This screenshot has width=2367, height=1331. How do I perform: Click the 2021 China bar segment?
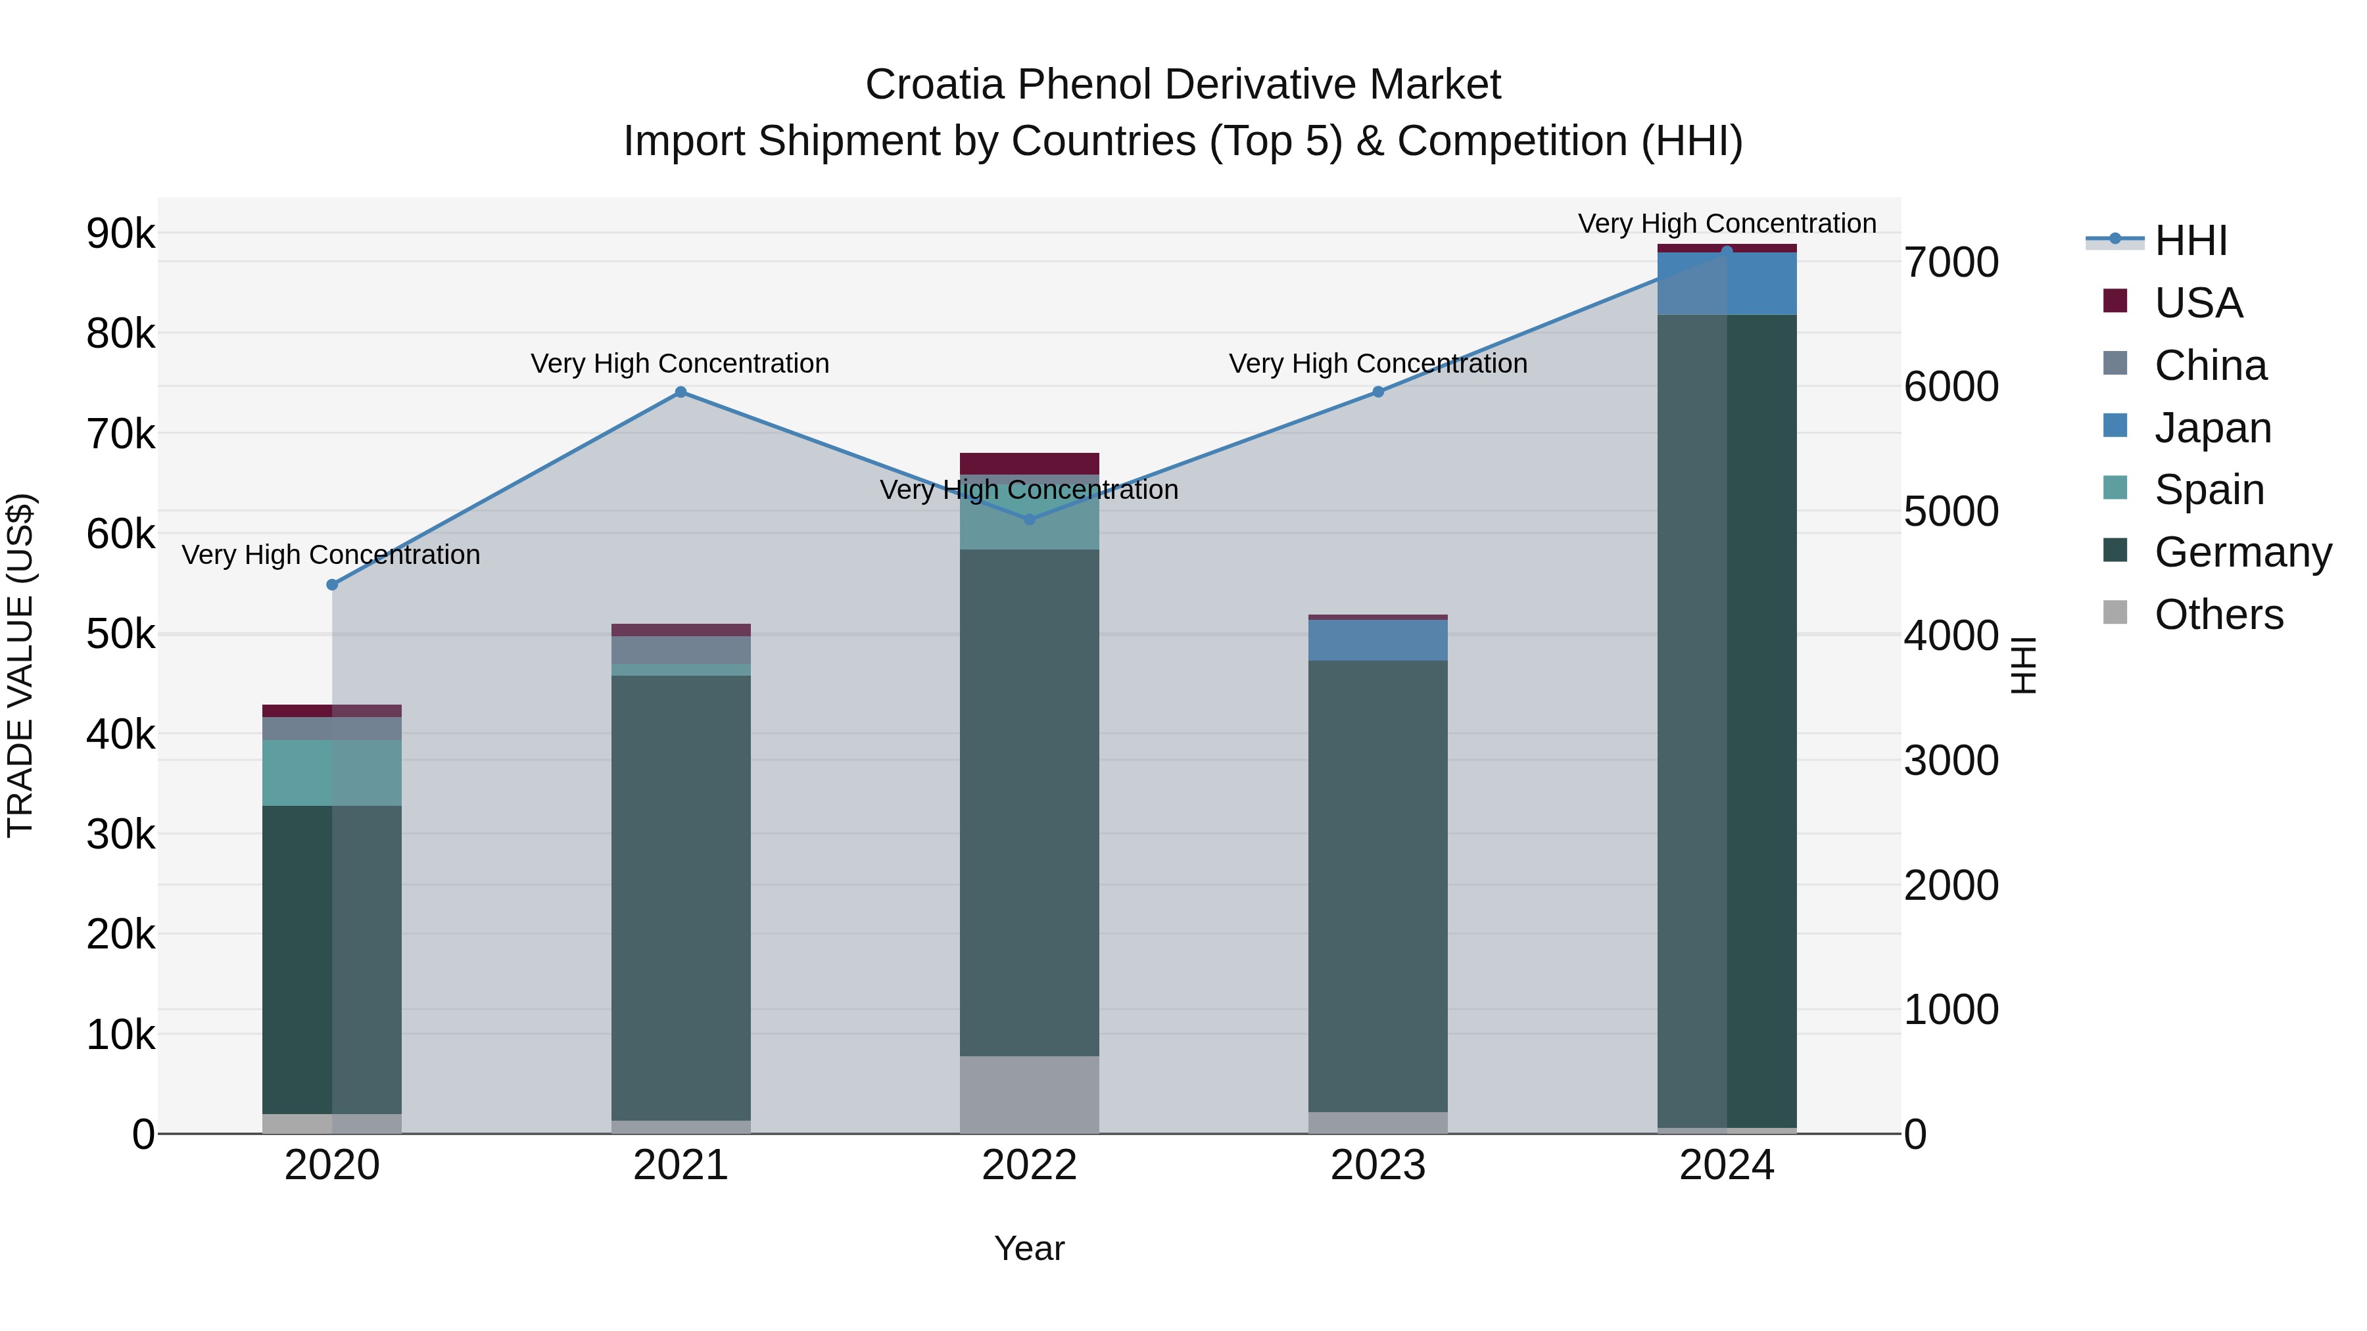[681, 650]
